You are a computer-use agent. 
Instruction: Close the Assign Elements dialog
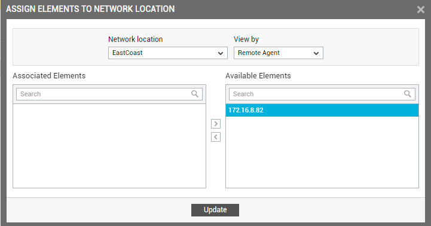(x=421, y=10)
